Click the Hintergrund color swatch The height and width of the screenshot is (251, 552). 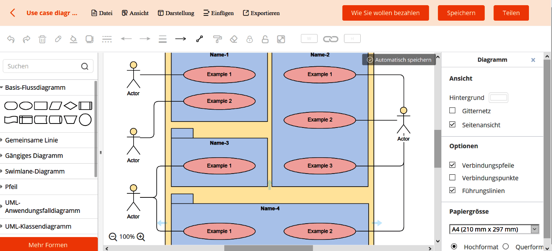pos(498,97)
